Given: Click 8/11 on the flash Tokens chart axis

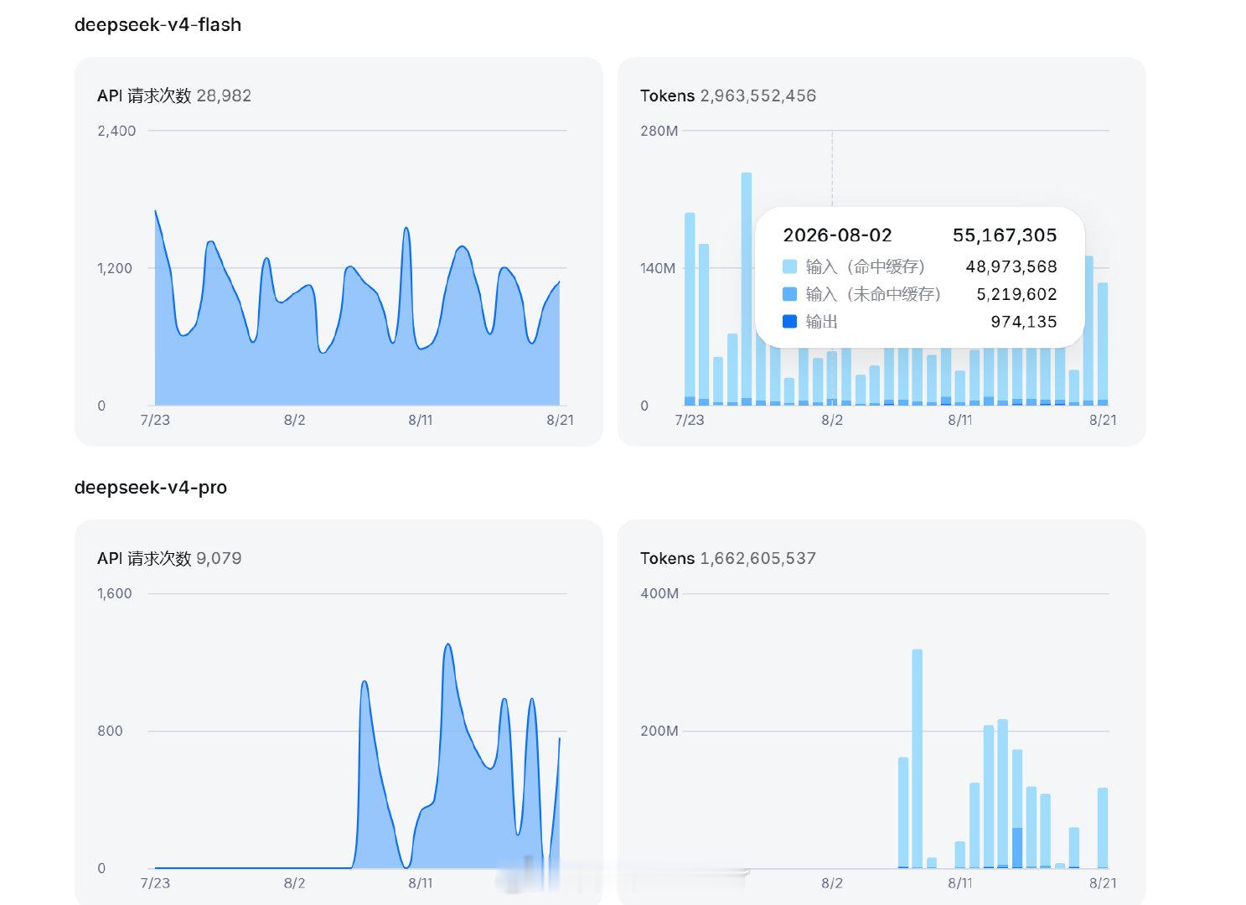Looking at the screenshot, I should [960, 420].
